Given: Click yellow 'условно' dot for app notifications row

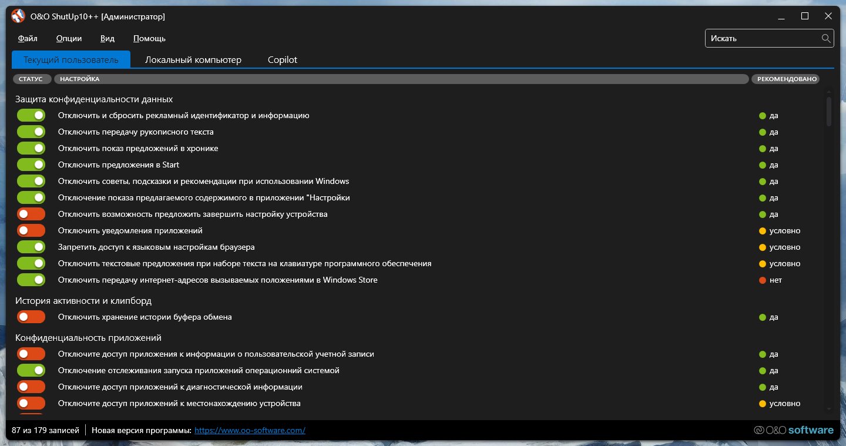Looking at the screenshot, I should click(x=763, y=231).
